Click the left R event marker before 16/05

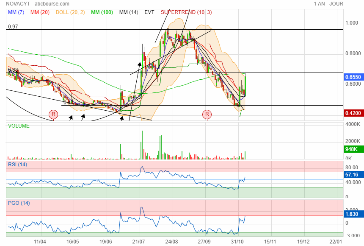[x=53, y=114]
